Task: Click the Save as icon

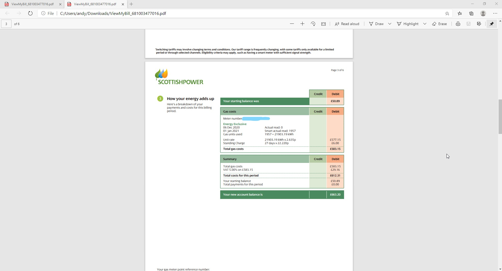Action: [x=479, y=24]
